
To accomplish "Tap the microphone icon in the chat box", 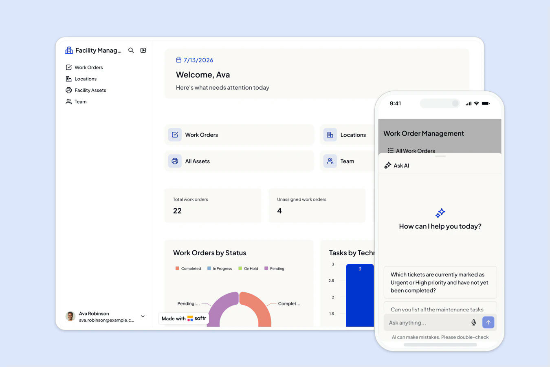I will coord(474,323).
